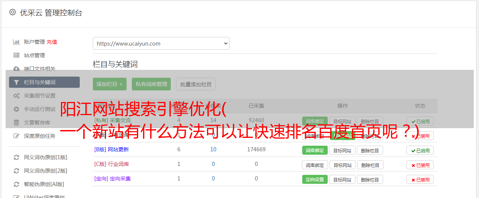Click 词库绑定 in the 采集交流 row
The image size is (479, 198).
click(x=315, y=121)
